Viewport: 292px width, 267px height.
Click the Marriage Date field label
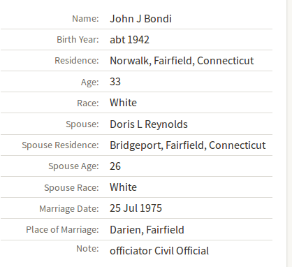(69, 209)
